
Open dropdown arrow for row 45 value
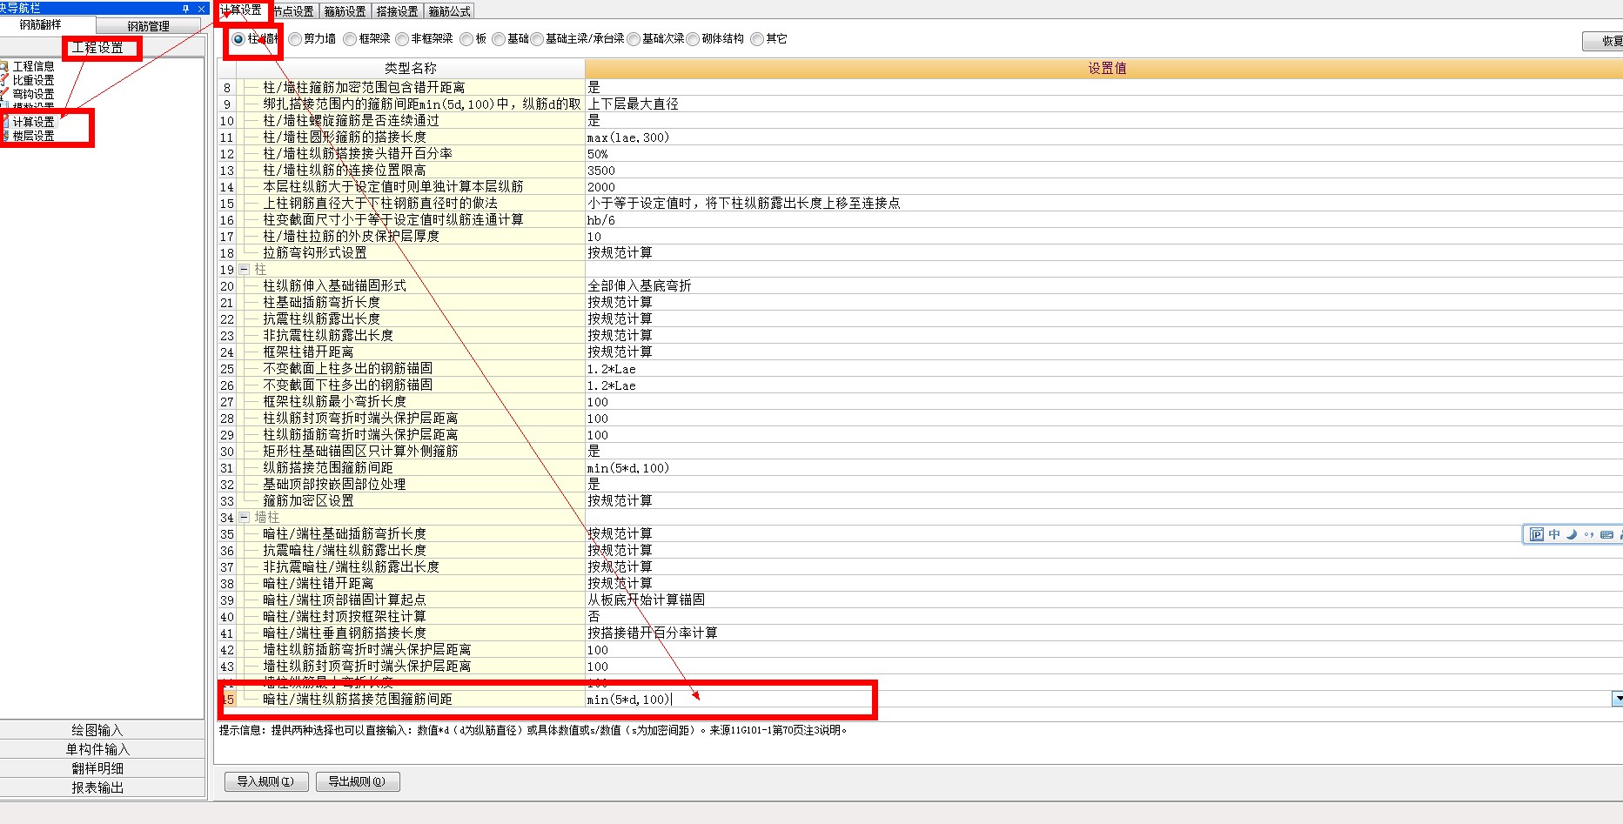(1617, 700)
